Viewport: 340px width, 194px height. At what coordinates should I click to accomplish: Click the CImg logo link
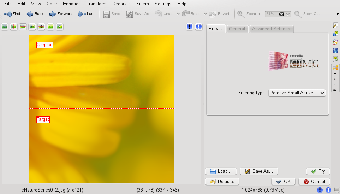click(x=294, y=61)
